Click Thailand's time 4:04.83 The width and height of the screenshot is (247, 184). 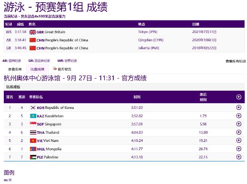click(137, 132)
